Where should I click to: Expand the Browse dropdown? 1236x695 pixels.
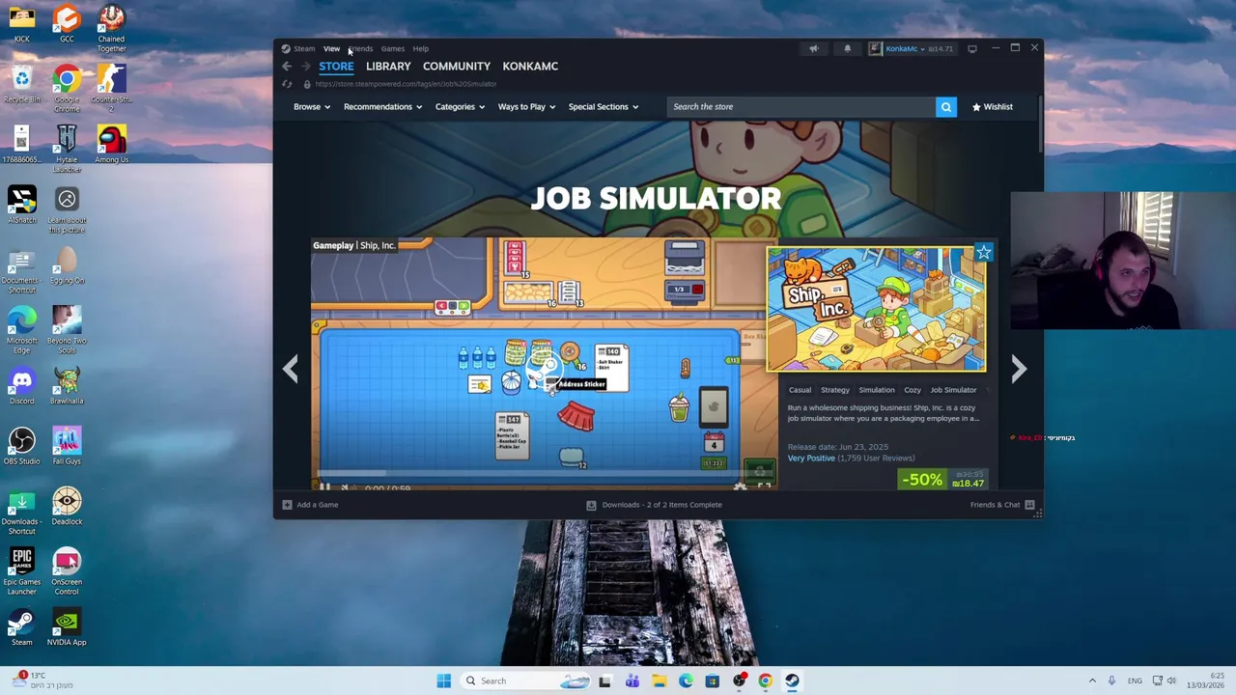312,107
